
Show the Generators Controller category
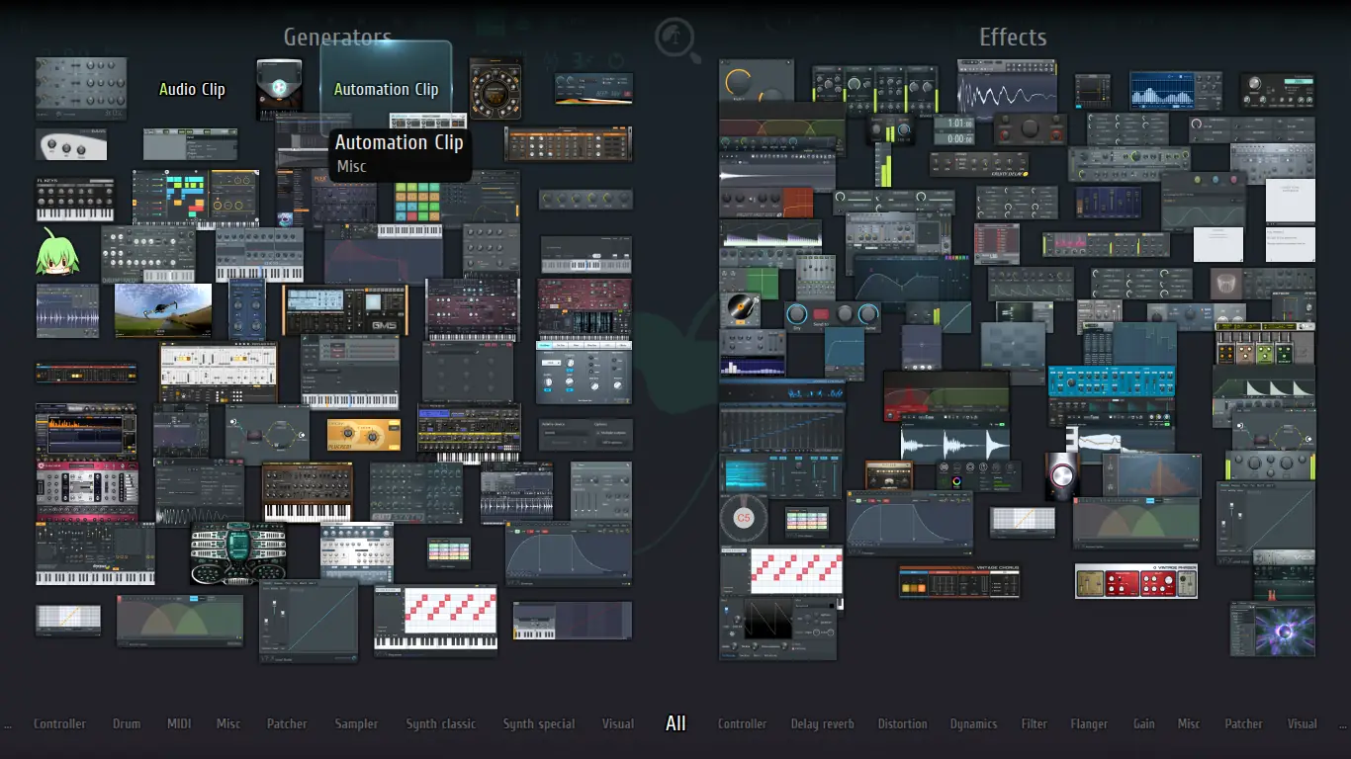click(60, 723)
